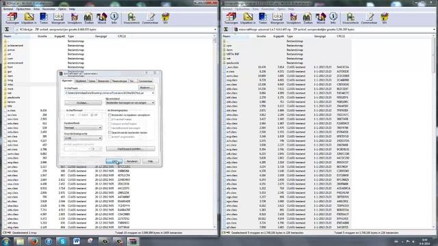The image size is (438, 246).
Task: Open Word from the taskbar
Action: click(x=77, y=241)
